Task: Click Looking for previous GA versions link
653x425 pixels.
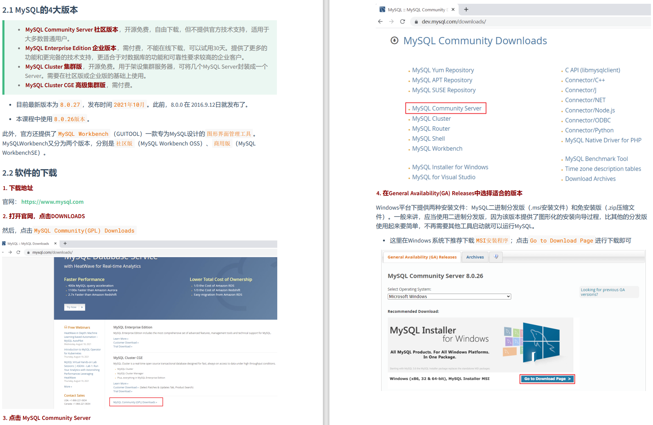Action: click(603, 292)
